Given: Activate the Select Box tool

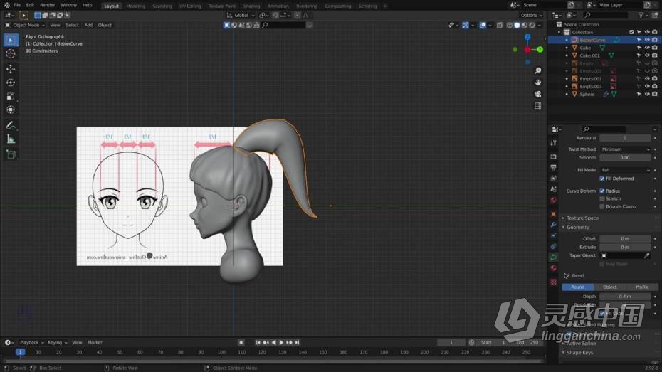Looking at the screenshot, I should point(11,40).
